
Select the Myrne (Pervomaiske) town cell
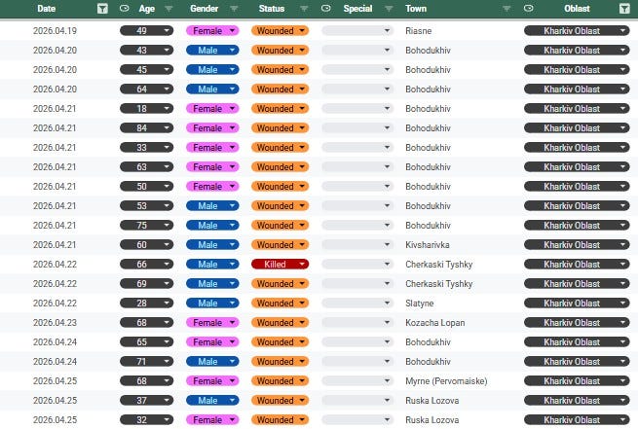pos(446,380)
